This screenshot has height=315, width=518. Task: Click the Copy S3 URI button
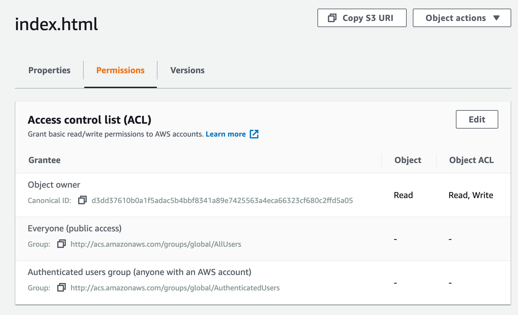point(362,18)
